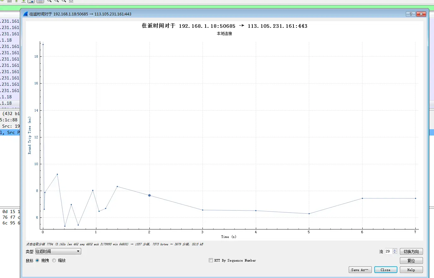Open the Save As dialog
This screenshot has width=434, height=278.
(x=360, y=270)
